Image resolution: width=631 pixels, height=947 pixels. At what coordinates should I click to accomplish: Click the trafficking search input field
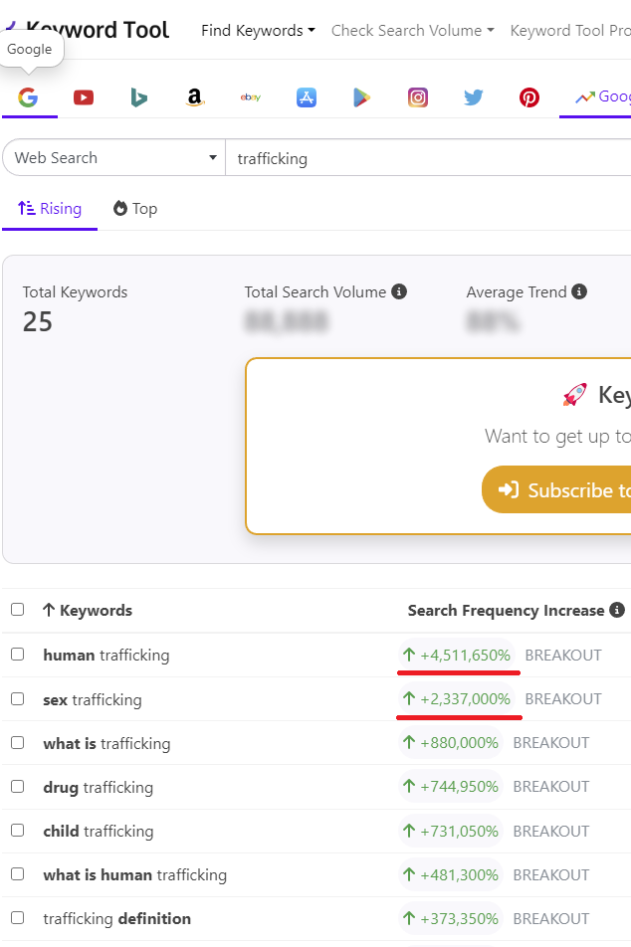coord(429,158)
